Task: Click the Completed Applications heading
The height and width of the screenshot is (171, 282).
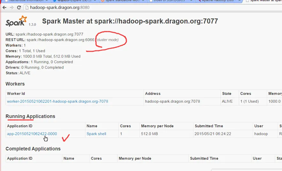Action: coord(33,149)
